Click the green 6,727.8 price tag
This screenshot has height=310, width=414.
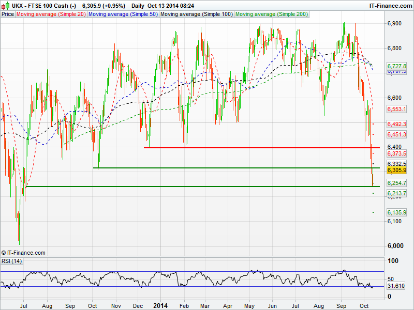pos(396,67)
